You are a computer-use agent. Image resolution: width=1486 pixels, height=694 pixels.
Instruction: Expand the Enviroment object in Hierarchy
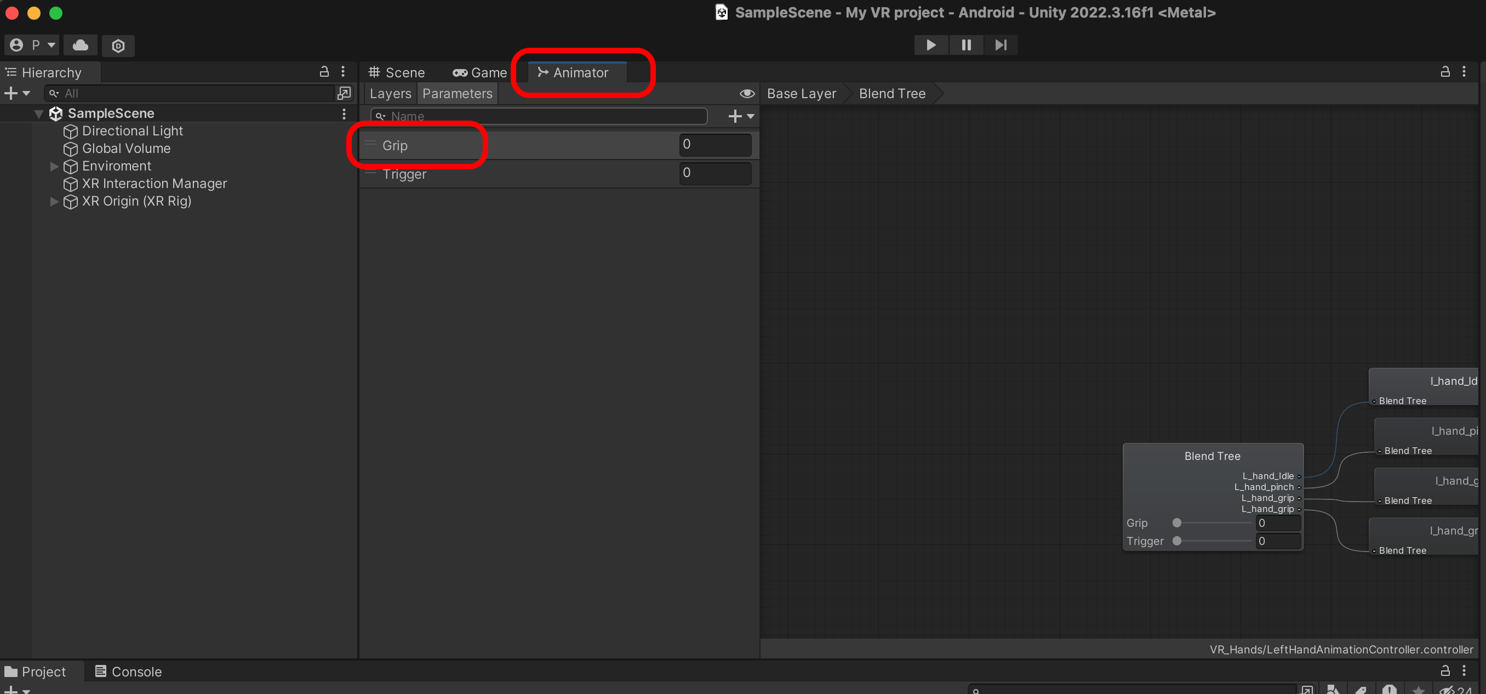pyautogui.click(x=54, y=166)
